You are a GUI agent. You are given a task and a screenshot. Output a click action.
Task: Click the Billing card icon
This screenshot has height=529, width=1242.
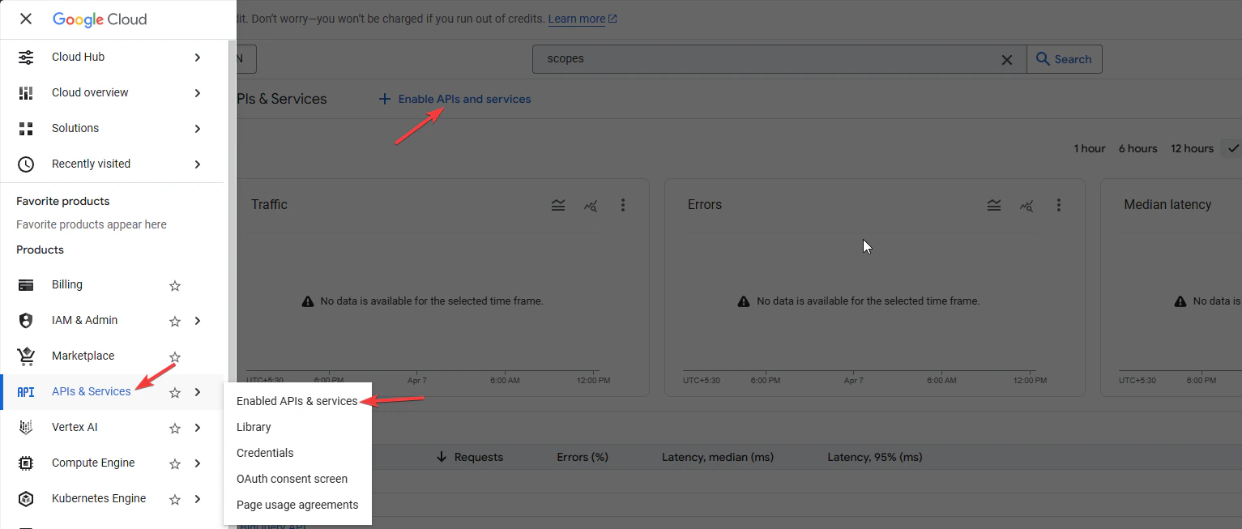(26, 285)
